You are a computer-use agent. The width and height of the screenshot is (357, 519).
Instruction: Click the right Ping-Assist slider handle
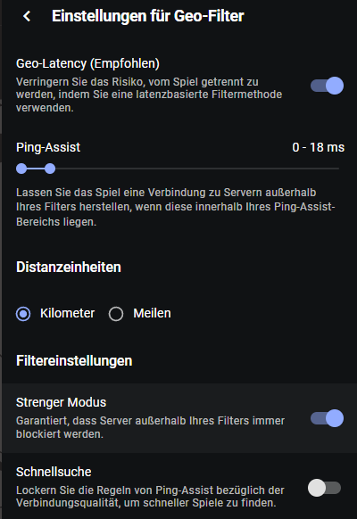tap(50, 169)
